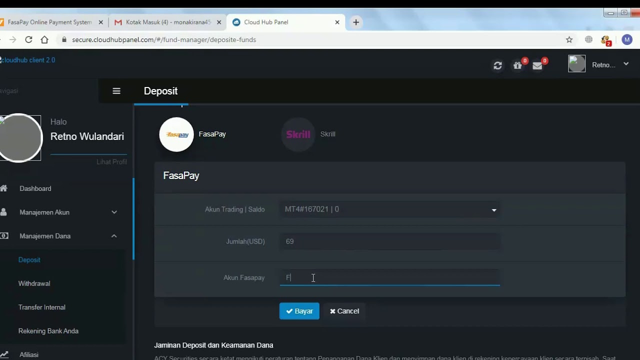Switch to FasaPay Online Payment System tab

50,22
